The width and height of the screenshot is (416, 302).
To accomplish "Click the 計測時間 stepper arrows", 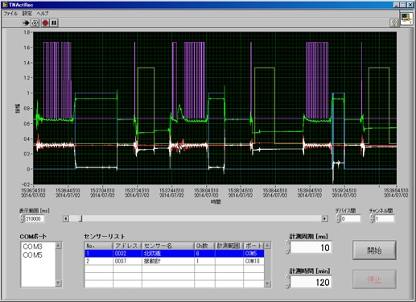I will 287,282.
